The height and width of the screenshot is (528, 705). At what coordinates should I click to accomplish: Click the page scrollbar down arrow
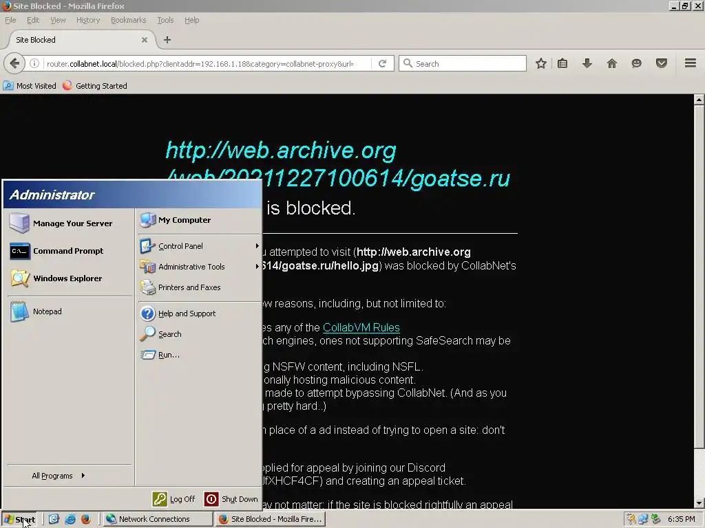(699, 503)
